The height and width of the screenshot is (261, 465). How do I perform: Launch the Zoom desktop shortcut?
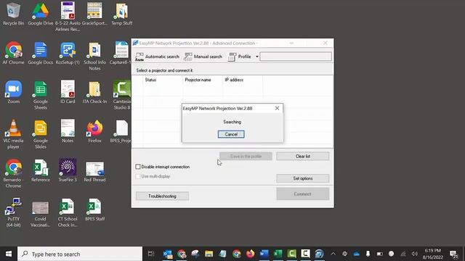(13, 92)
